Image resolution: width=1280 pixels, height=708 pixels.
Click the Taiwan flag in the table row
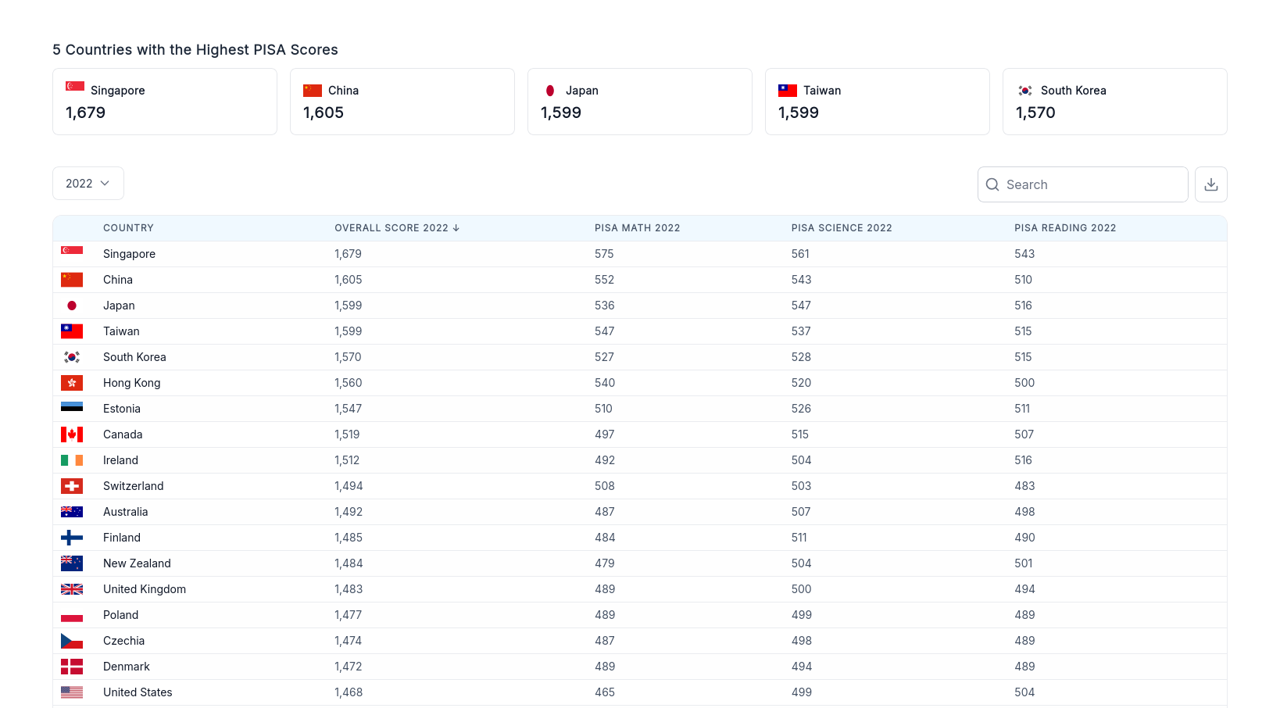[72, 331]
